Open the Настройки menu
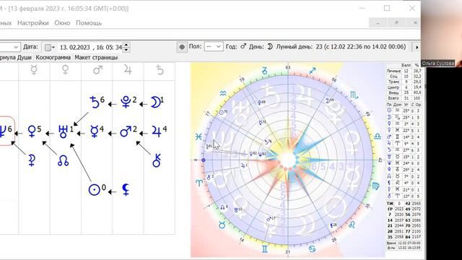 point(33,23)
